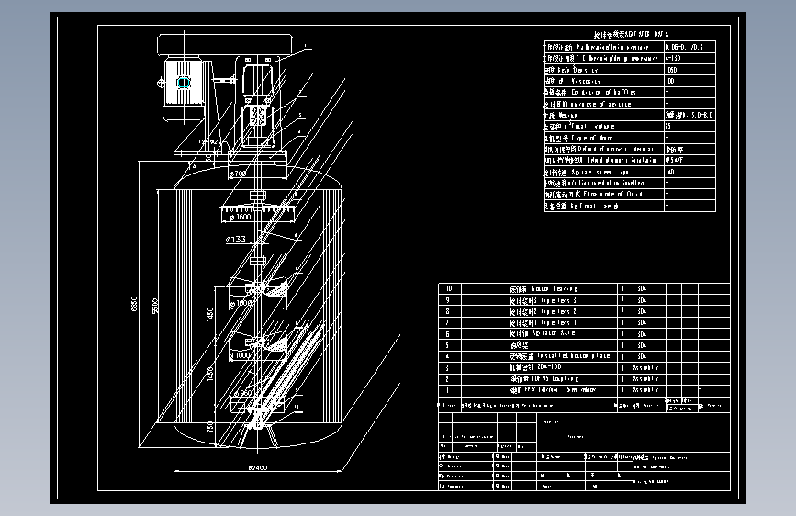The height and width of the screenshot is (516, 796).
Task: Click the Agitator Axle parts row
Action: [x=584, y=333]
